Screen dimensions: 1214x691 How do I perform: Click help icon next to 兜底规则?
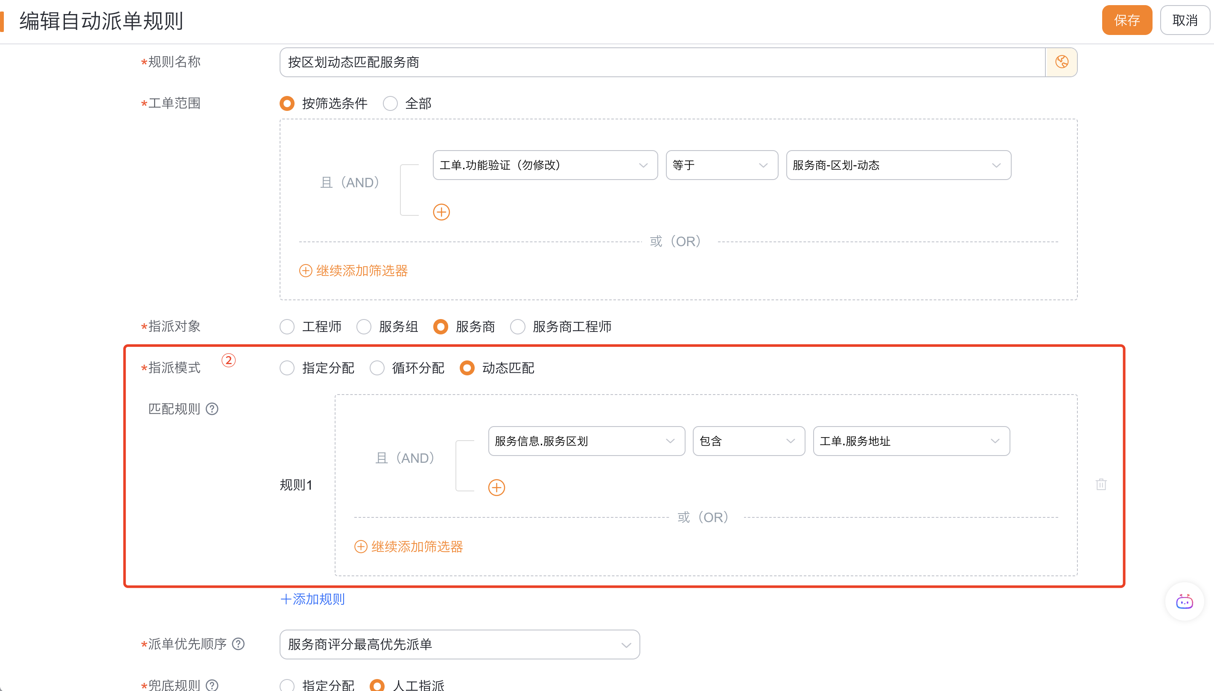pos(212,685)
